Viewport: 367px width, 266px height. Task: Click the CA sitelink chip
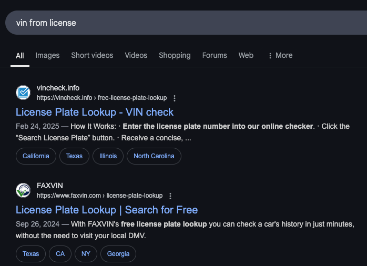(60, 254)
